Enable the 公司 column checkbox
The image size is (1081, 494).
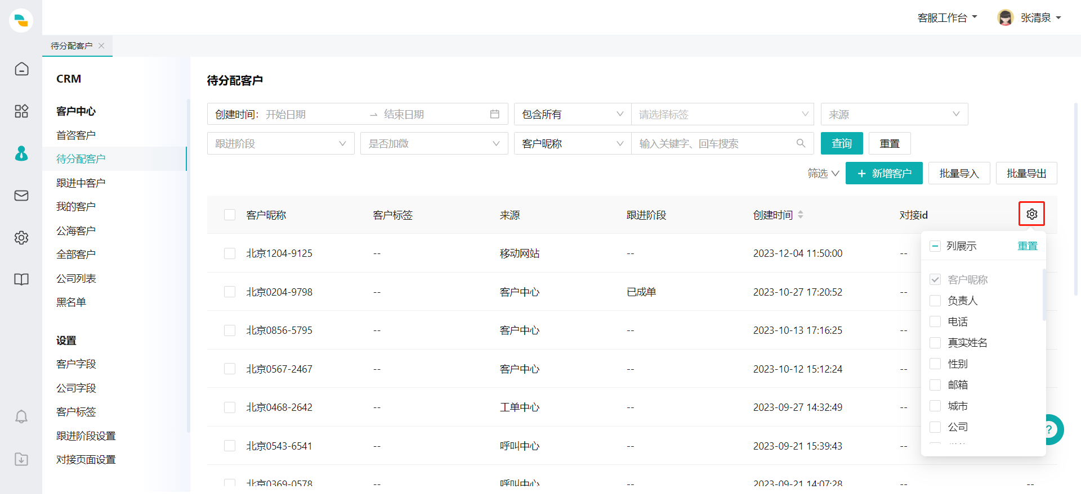pyautogui.click(x=935, y=427)
